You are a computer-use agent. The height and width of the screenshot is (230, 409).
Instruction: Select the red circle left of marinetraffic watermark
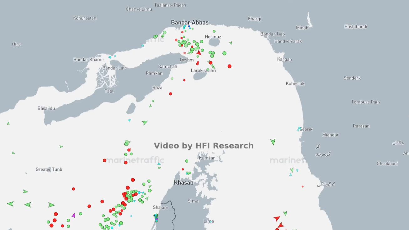105,160
